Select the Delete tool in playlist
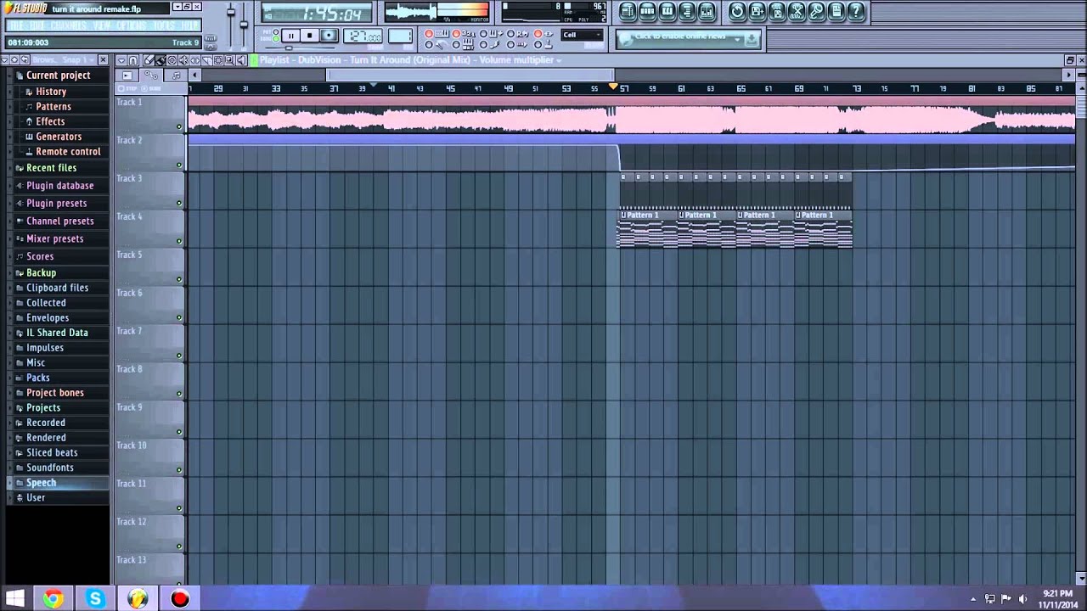Viewport: 1087px width, 611px height. pyautogui.click(x=172, y=60)
